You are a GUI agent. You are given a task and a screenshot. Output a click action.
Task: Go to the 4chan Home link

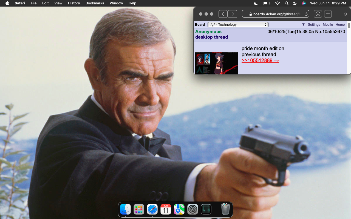click(x=340, y=25)
